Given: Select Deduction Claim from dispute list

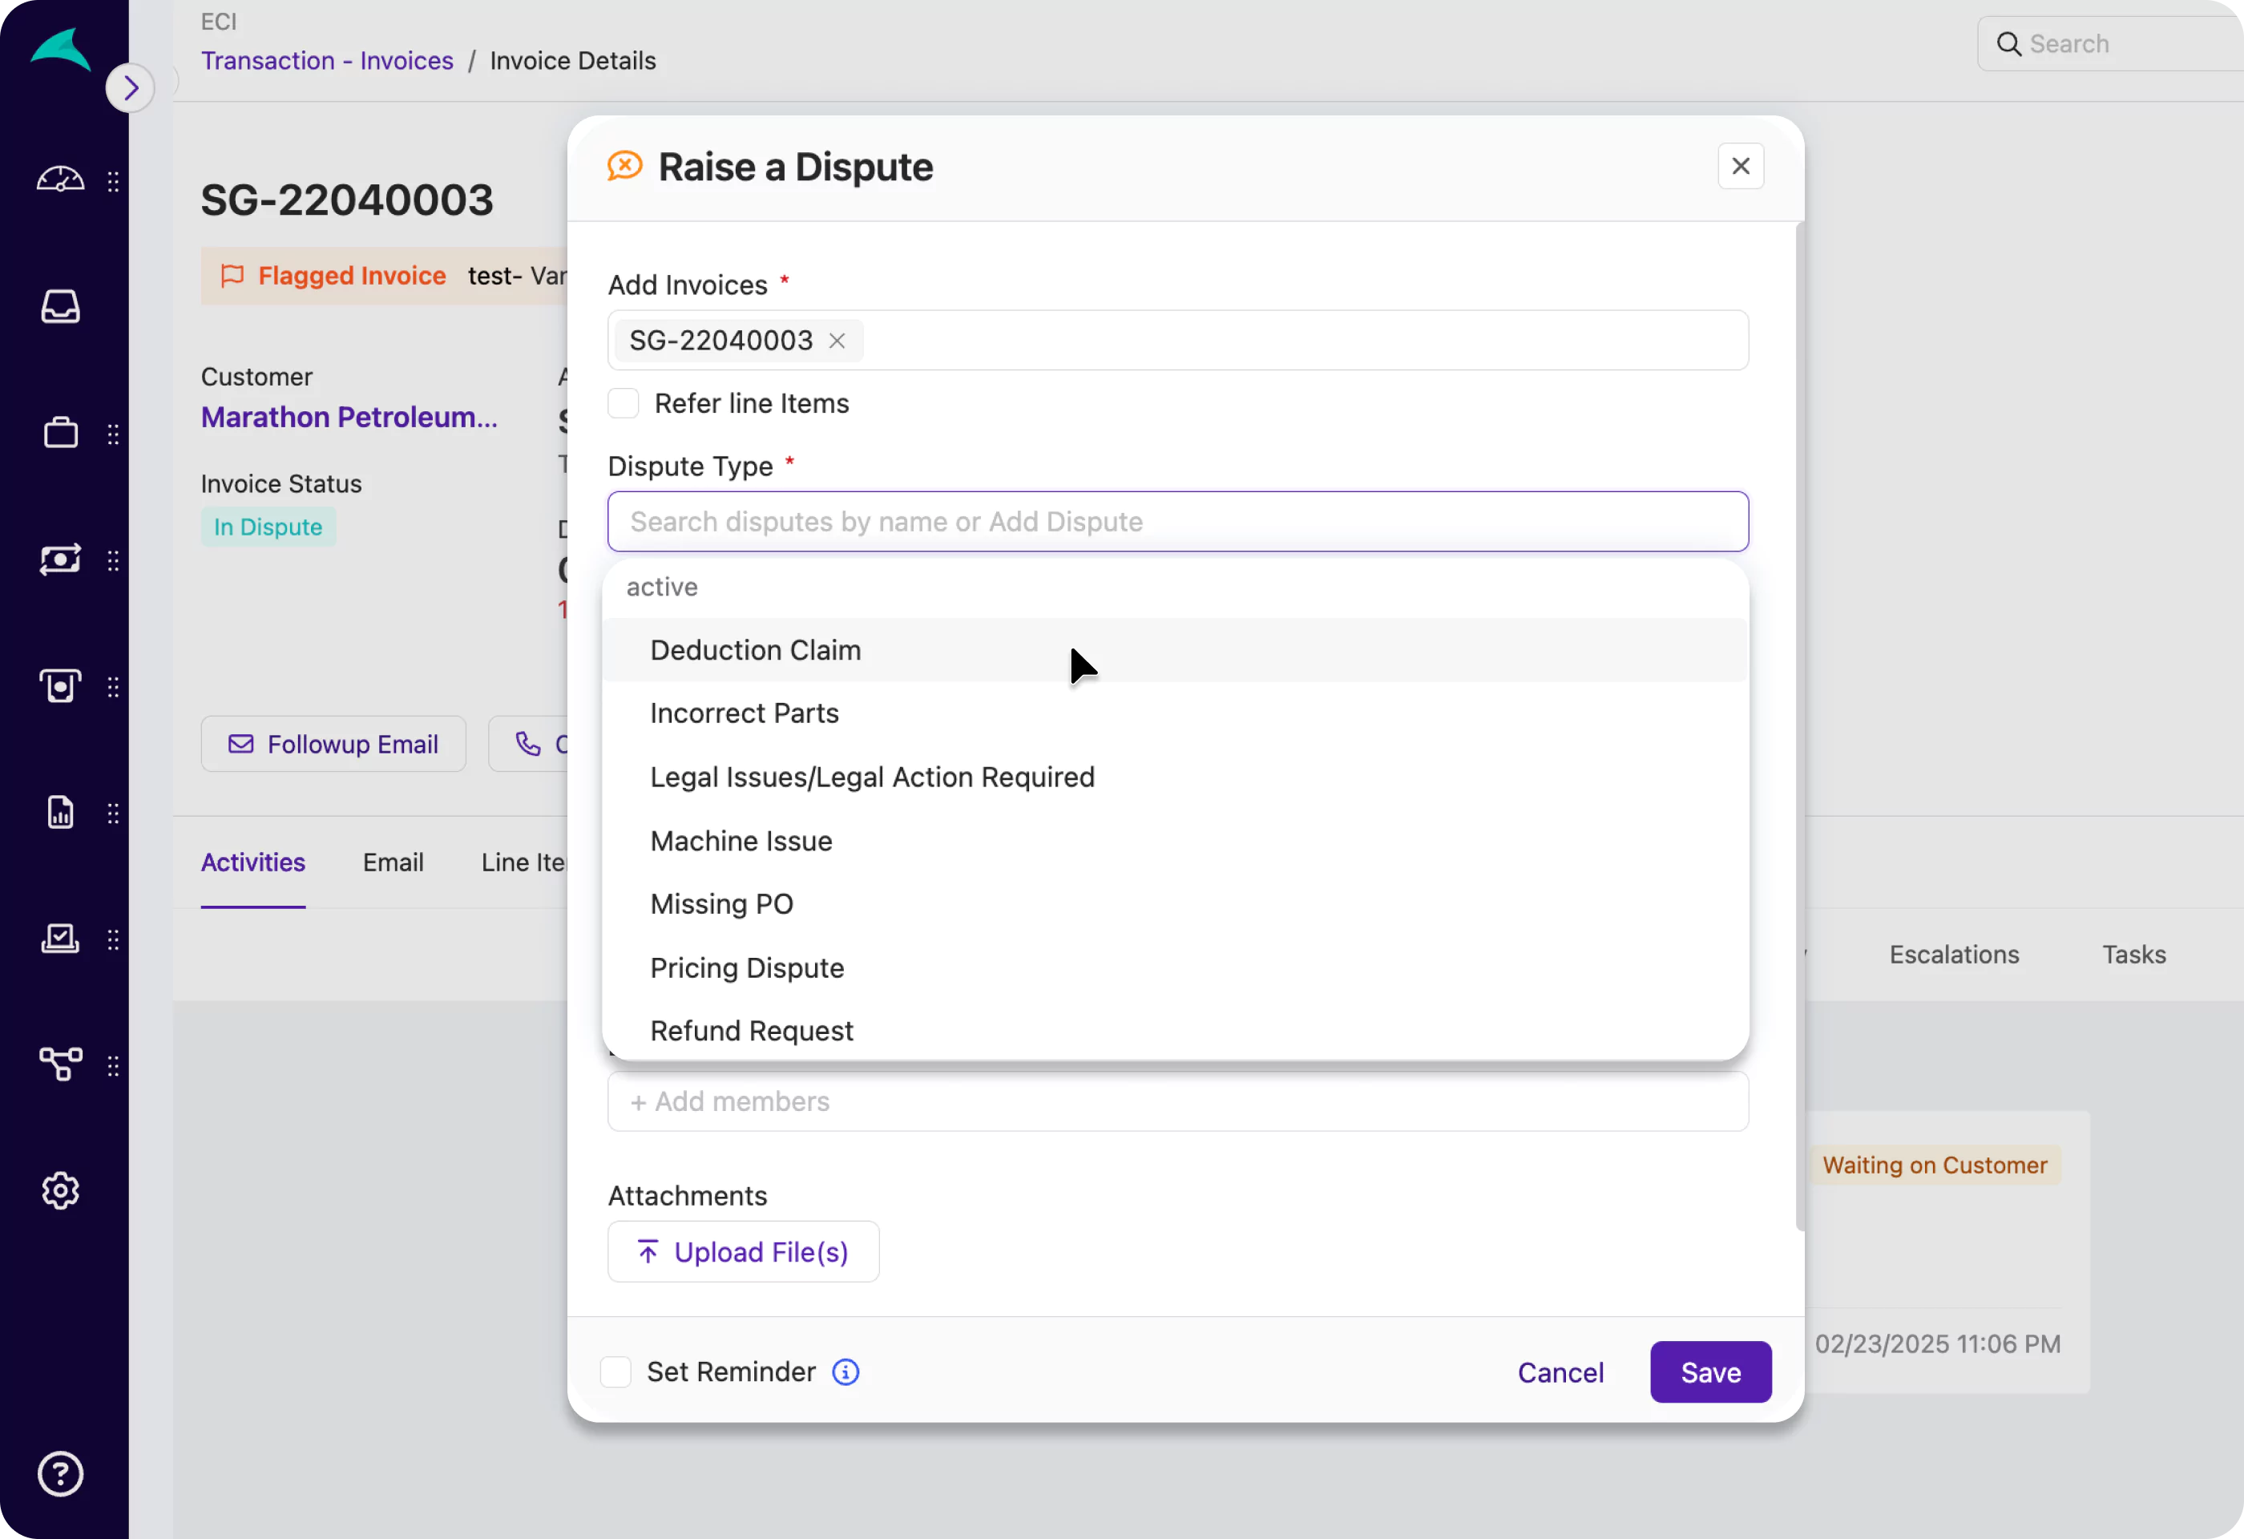Looking at the screenshot, I should click(755, 651).
